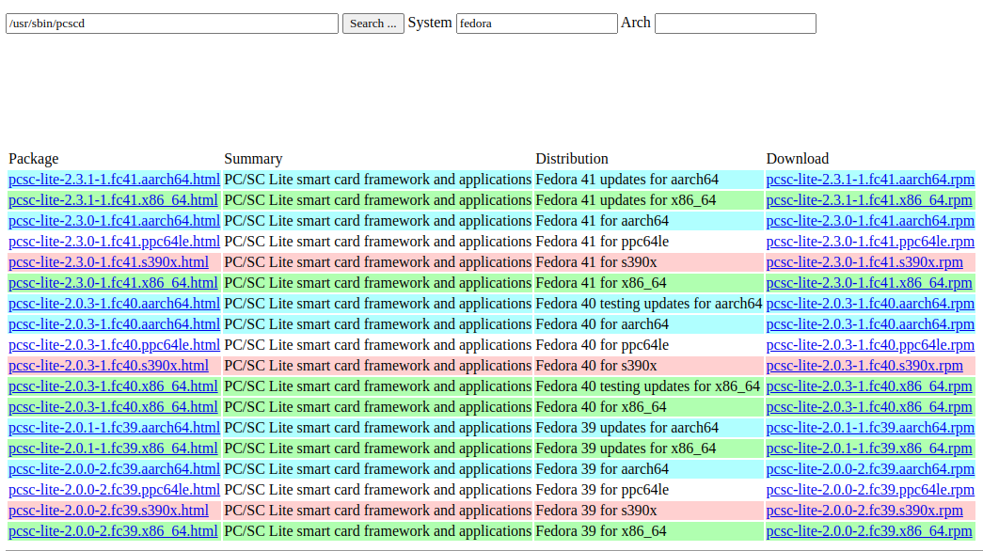Open pcsc-lite-2.0.3-1.fc40.aarch64.html in Fedora 40 testing updates row
983x551 pixels.
tap(114, 304)
